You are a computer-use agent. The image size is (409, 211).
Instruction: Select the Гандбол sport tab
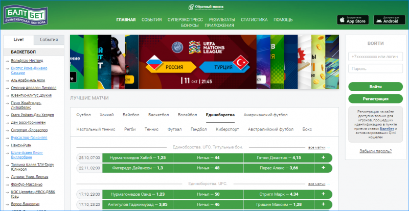[x=199, y=129]
